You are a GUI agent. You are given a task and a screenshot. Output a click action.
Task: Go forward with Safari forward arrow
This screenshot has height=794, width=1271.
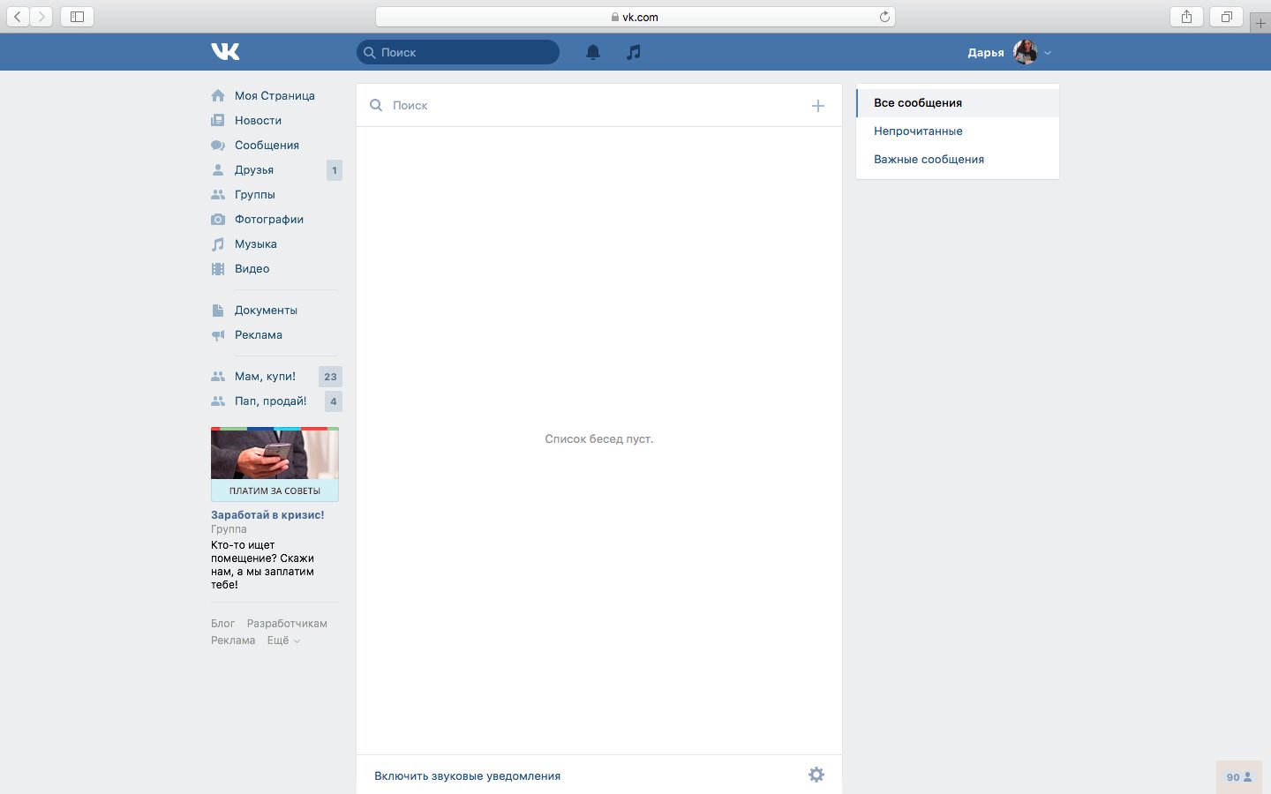[41, 16]
